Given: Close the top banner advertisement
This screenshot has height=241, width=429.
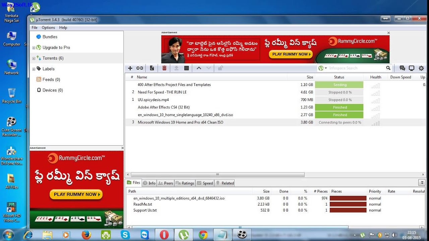Looking at the screenshot, I should coord(388,33).
